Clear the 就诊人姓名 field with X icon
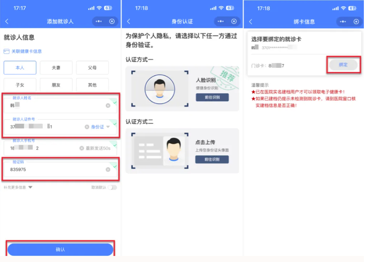The height and width of the screenshot is (262, 378). click(108, 106)
